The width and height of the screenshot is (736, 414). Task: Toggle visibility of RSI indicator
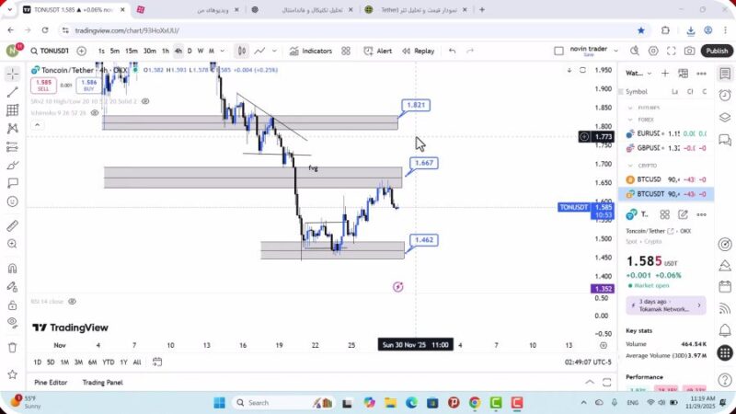click(x=72, y=301)
